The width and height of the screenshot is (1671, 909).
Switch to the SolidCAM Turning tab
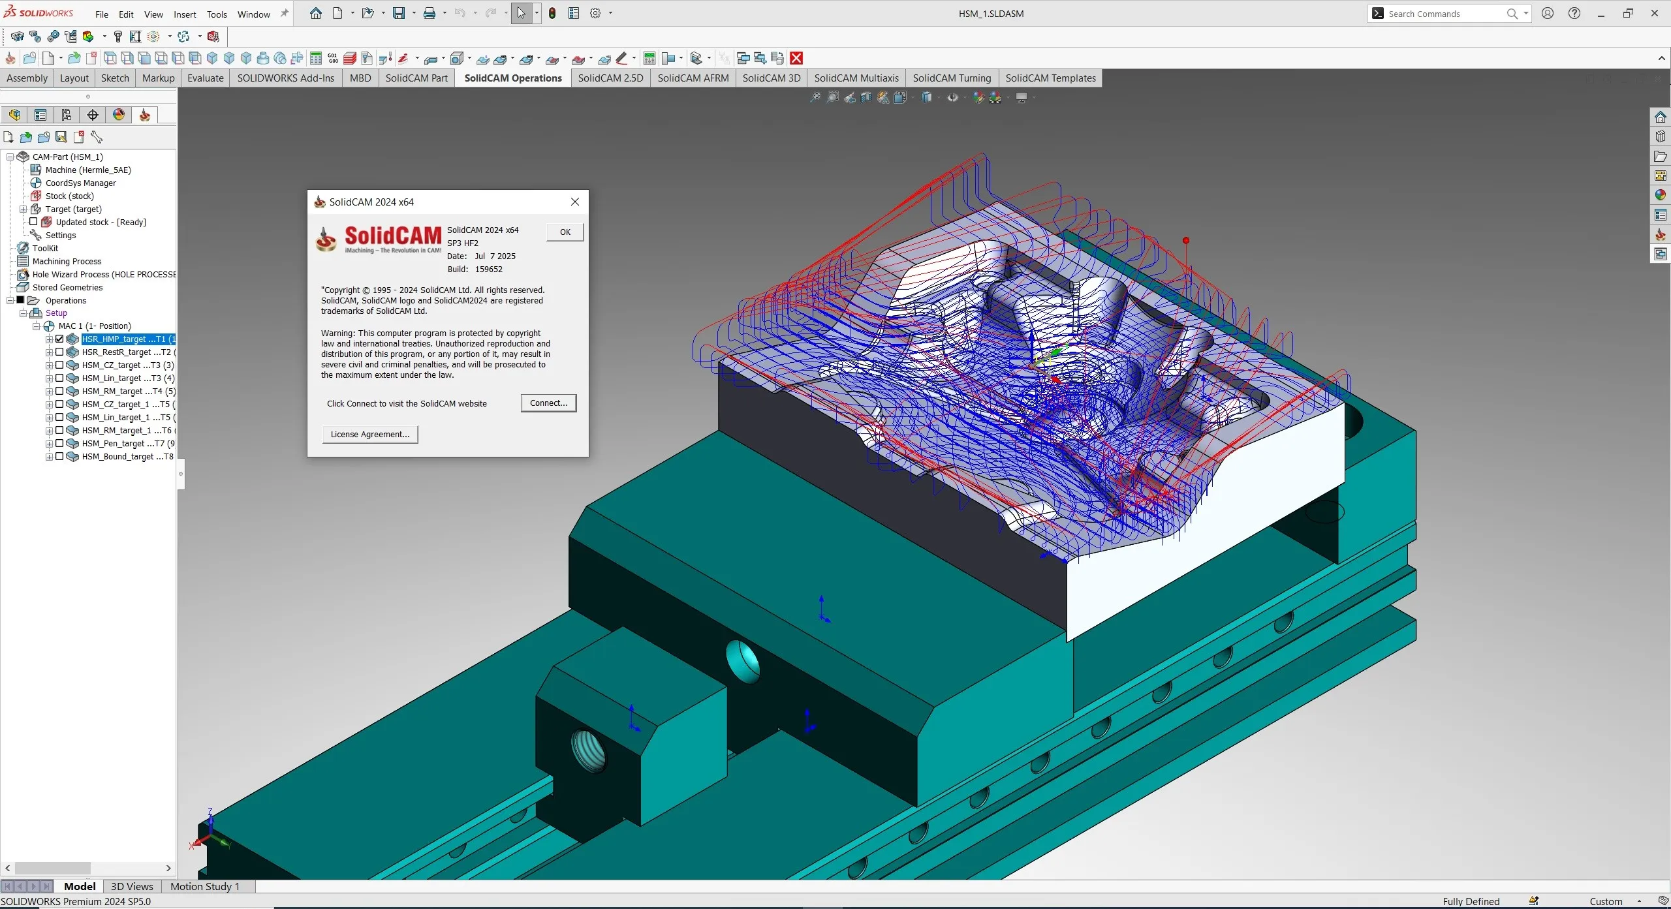click(x=952, y=78)
